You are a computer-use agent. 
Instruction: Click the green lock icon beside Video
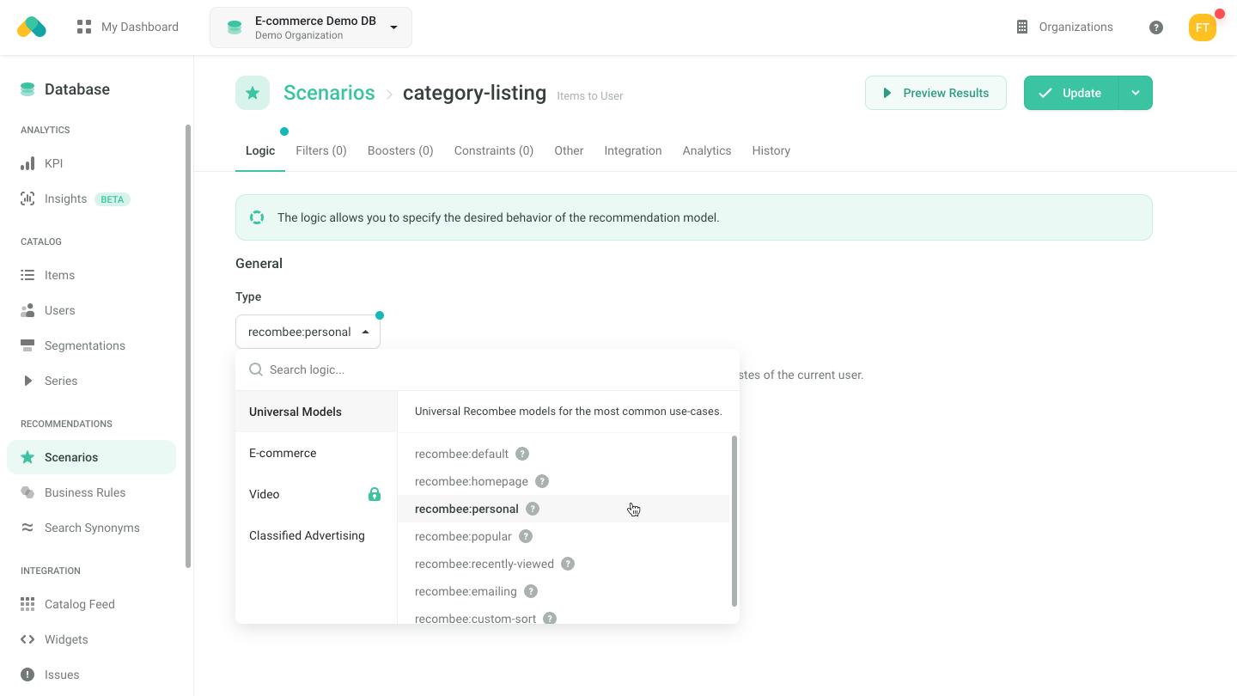click(375, 494)
